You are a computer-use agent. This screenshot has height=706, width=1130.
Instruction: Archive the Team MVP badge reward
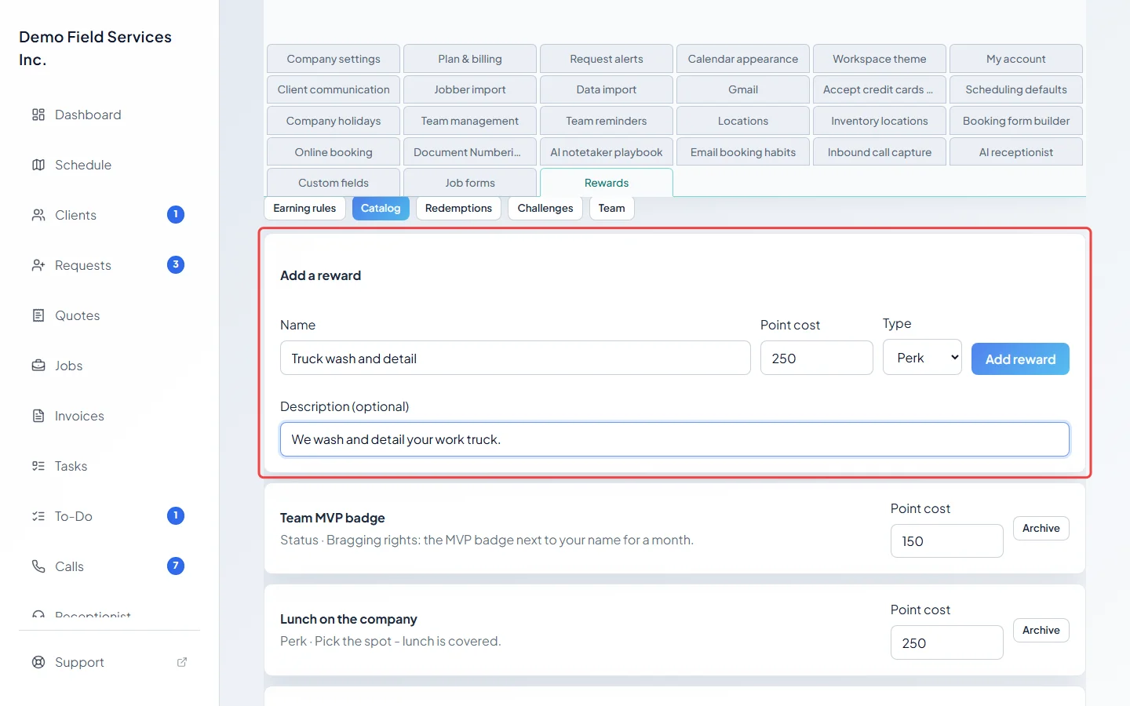1041,529
